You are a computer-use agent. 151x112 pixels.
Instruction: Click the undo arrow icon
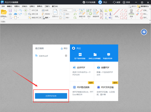click(x=21, y=10)
